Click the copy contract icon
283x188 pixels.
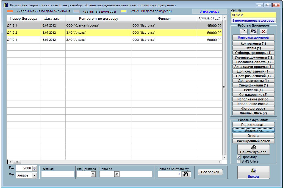tap(254, 31)
